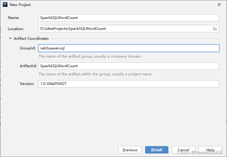
Task: Open the folder browse icon in Location
Action: 215,29
